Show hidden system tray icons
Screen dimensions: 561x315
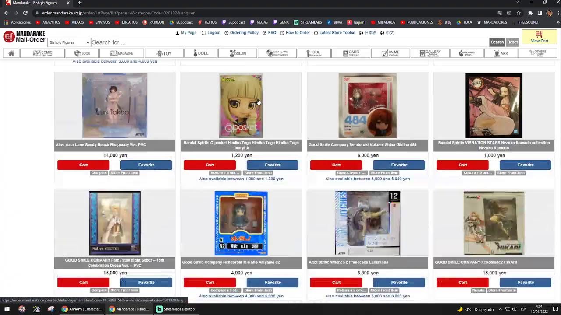500,309
